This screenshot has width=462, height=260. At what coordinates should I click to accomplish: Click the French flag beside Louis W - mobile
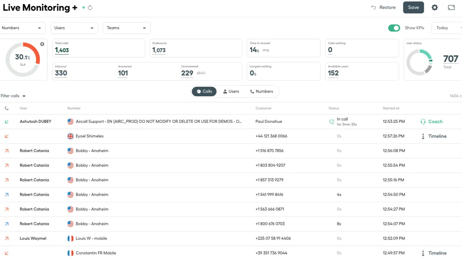70,238
